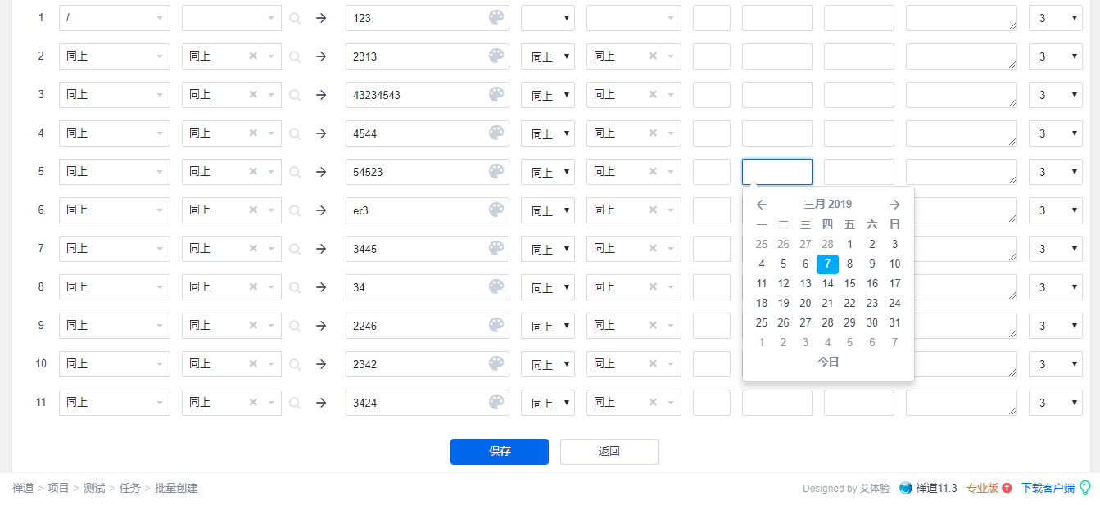Click the Return (返回) button
This screenshot has width=1100, height=505.
tap(609, 451)
